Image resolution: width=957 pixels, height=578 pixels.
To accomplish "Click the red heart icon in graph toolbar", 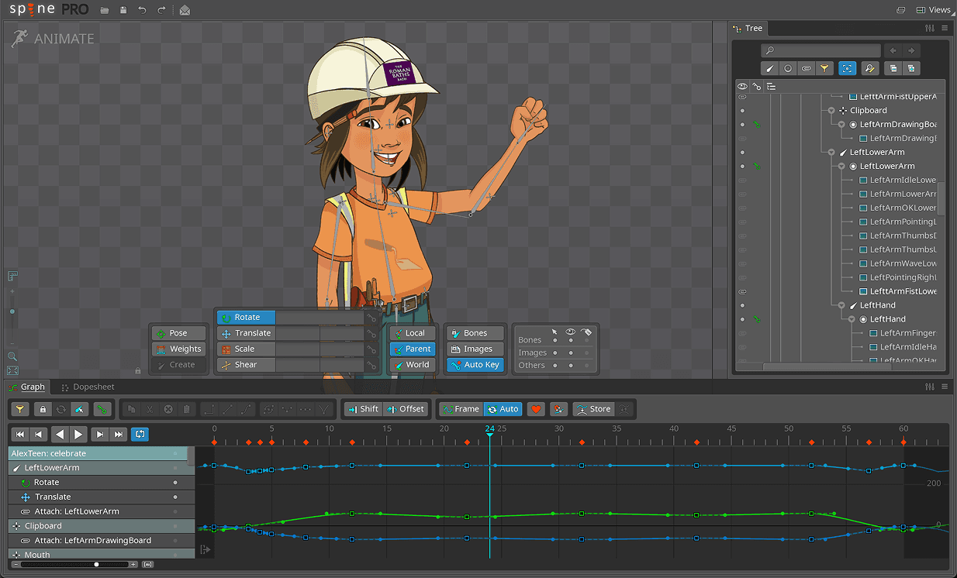I will (536, 409).
